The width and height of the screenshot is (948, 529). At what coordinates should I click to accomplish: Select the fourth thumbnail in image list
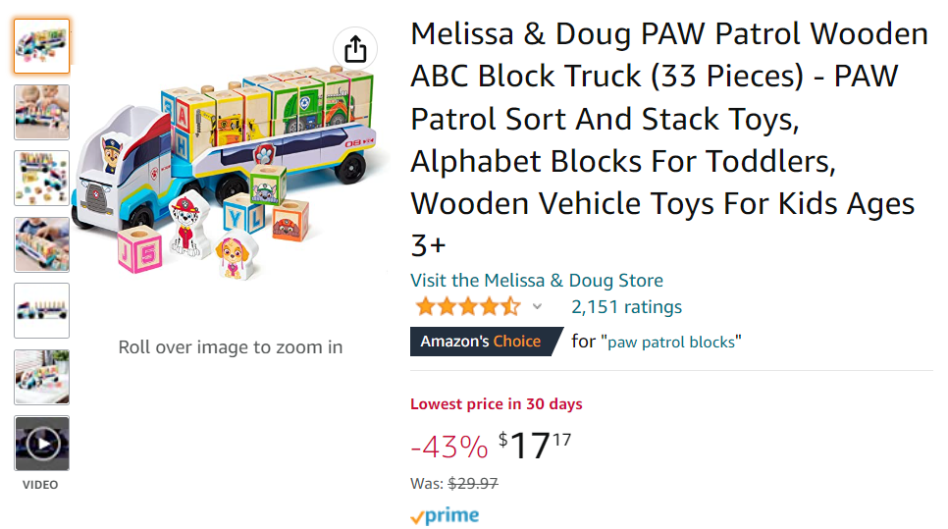tap(42, 244)
